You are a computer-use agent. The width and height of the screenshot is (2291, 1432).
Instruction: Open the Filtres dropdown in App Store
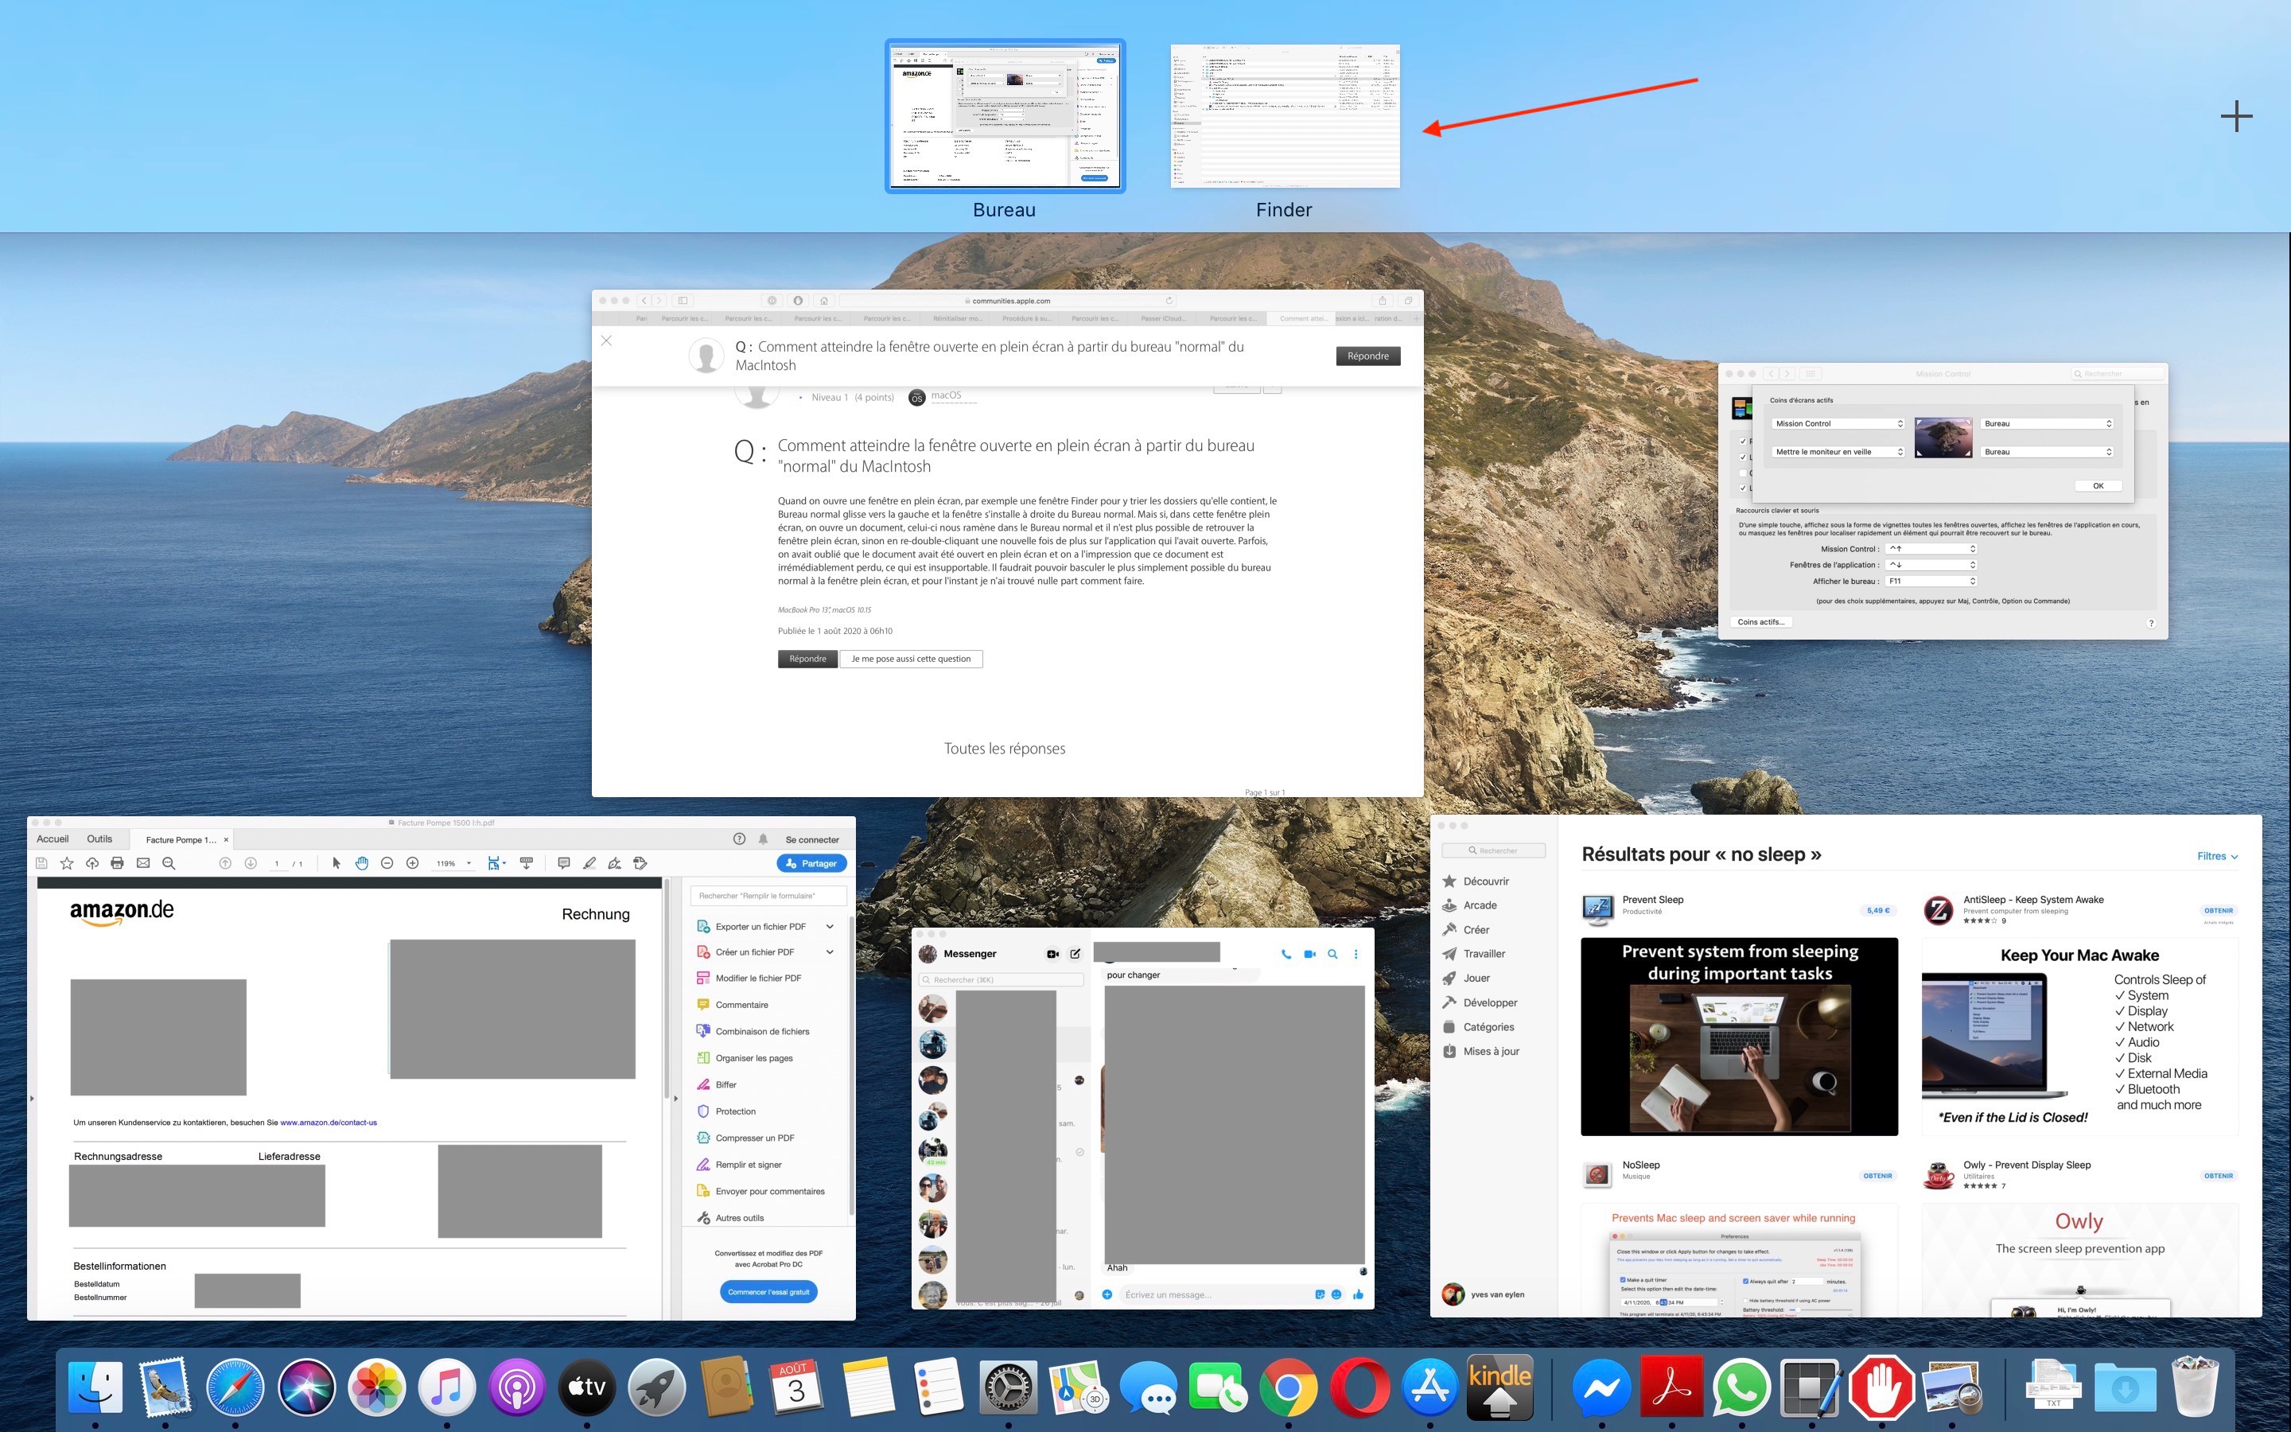coord(2216,856)
